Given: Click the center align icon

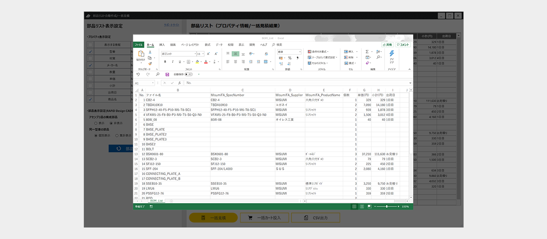Looking at the screenshot, I should pos(235,62).
